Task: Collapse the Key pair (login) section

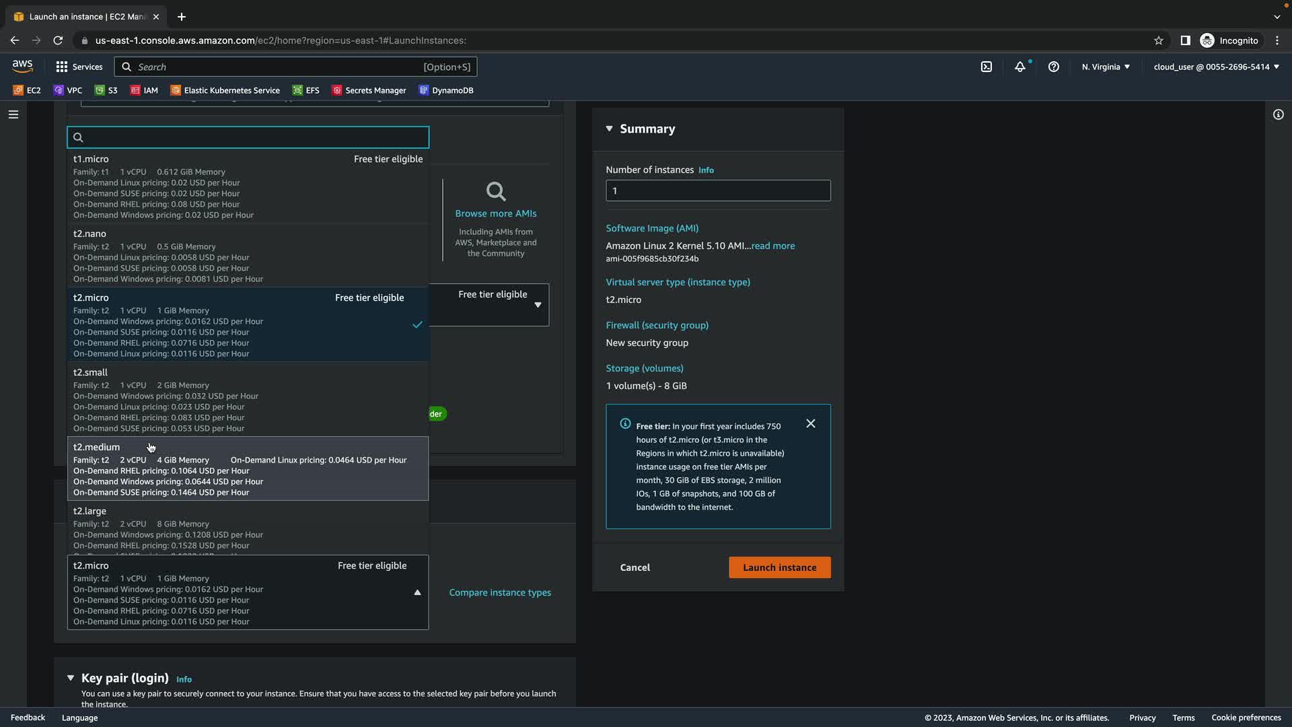Action: pyautogui.click(x=71, y=678)
